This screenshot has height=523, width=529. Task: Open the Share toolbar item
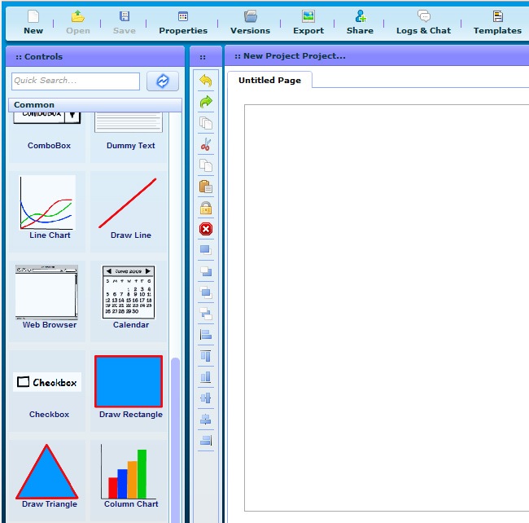pos(360,22)
